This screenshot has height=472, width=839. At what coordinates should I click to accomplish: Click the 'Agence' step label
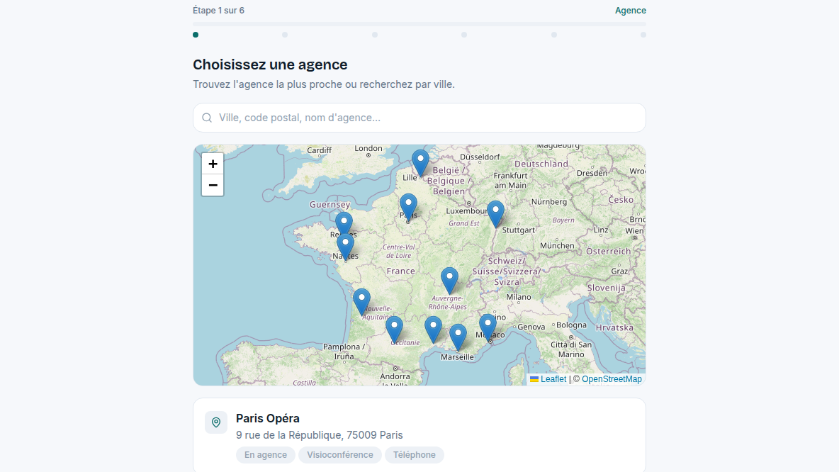pyautogui.click(x=631, y=10)
